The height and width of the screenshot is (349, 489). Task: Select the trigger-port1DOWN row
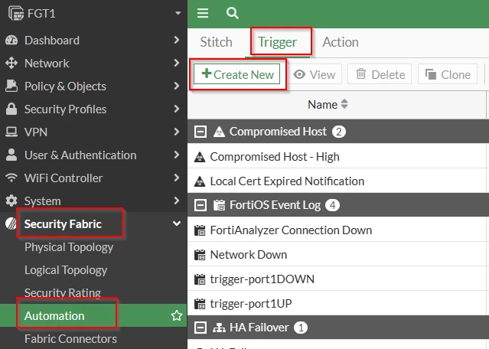pyautogui.click(x=338, y=279)
